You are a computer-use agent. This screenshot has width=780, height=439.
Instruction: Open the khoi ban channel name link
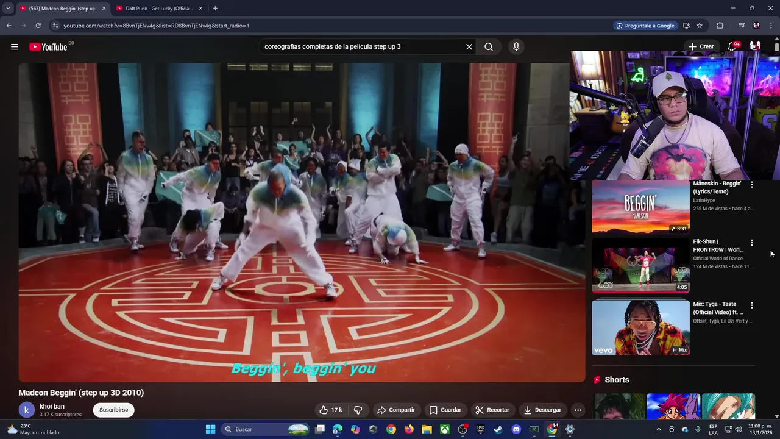(x=52, y=406)
